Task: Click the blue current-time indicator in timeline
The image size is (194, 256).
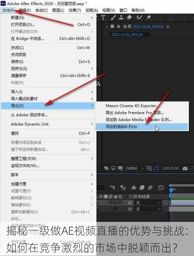Action: [x=171, y=190]
